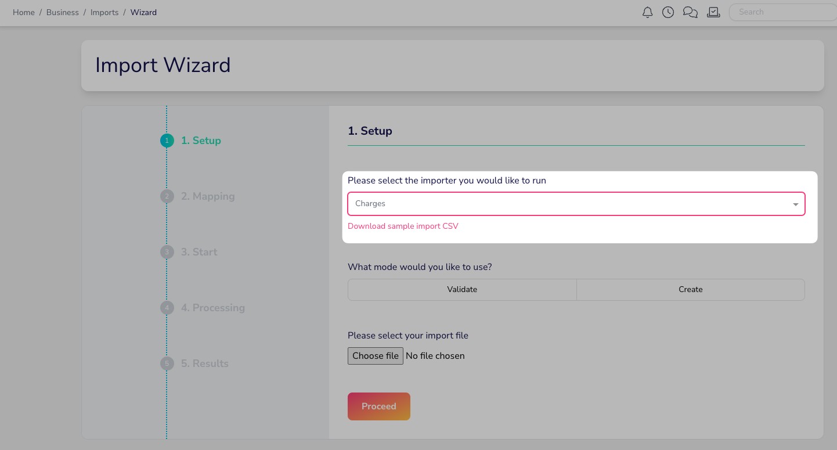Click the step 2 circle marker
This screenshot has width=837, height=450.
point(167,196)
